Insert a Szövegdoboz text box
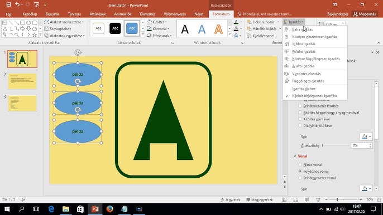 58,29
